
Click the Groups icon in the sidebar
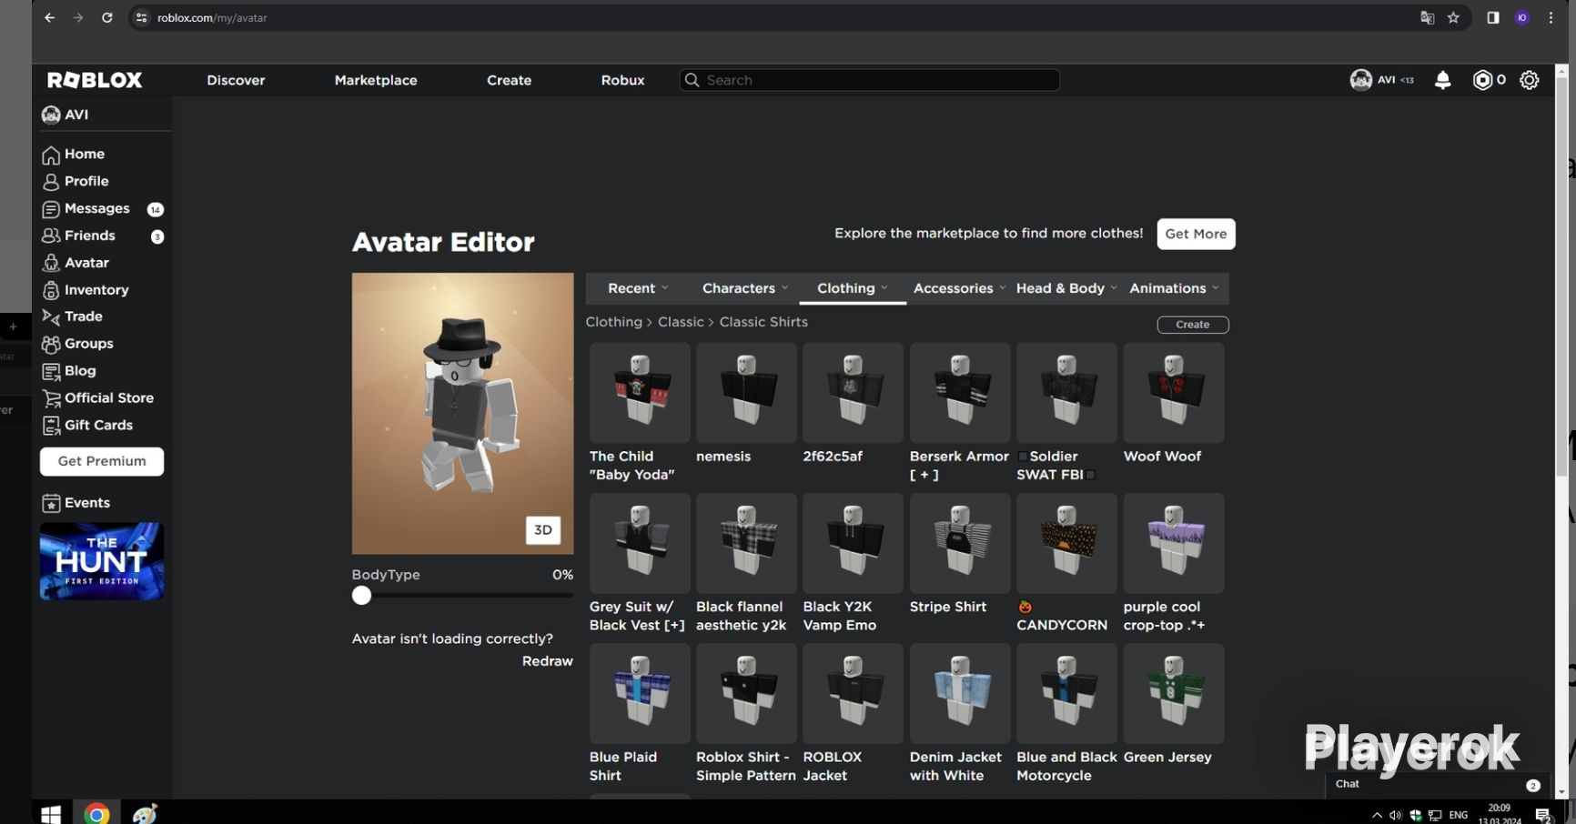tap(51, 344)
